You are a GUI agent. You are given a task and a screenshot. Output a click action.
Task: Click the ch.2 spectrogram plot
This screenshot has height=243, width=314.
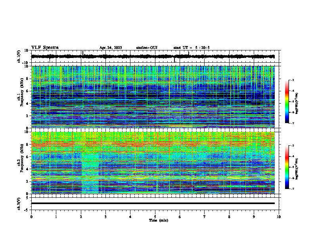pos(153,163)
